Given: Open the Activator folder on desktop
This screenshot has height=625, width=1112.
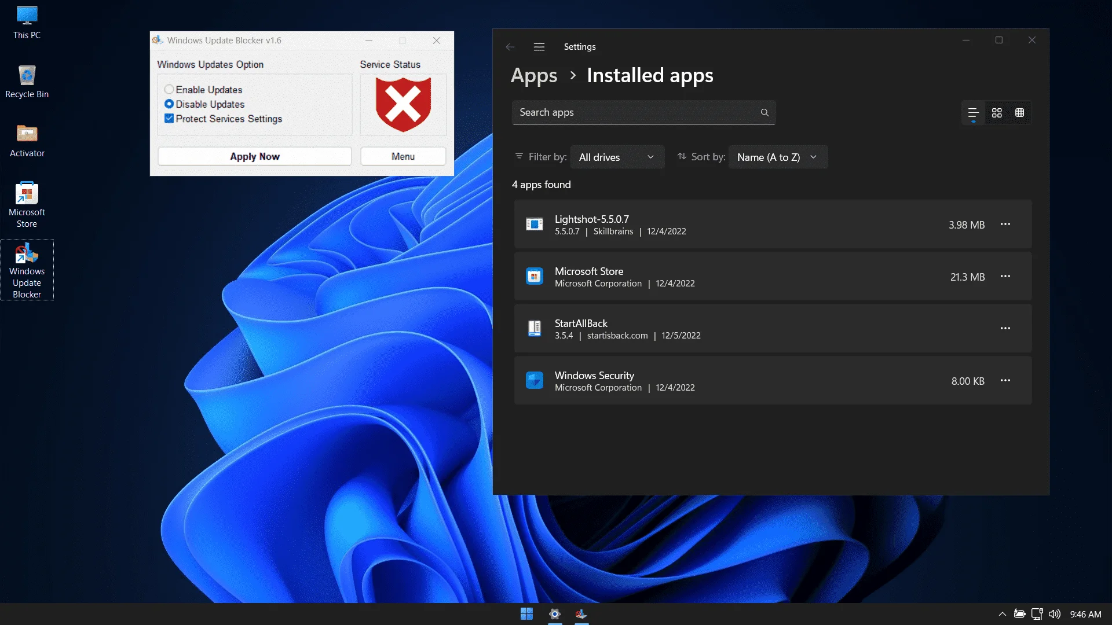Looking at the screenshot, I should click(27, 141).
